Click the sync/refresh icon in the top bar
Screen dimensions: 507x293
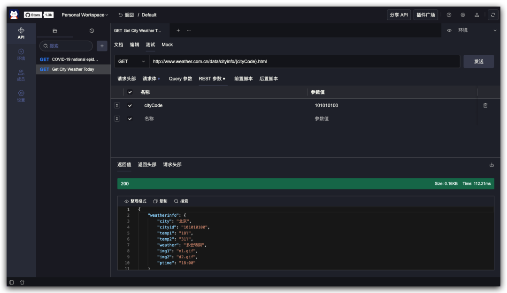tap(492, 15)
